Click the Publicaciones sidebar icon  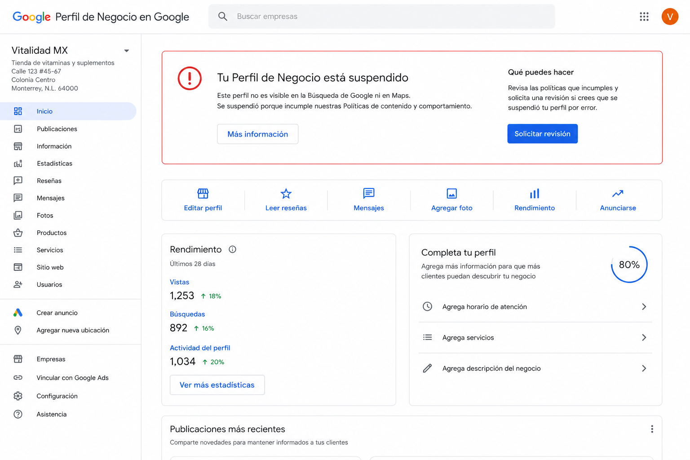coord(18,129)
